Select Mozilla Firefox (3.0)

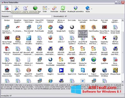(7, 62)
